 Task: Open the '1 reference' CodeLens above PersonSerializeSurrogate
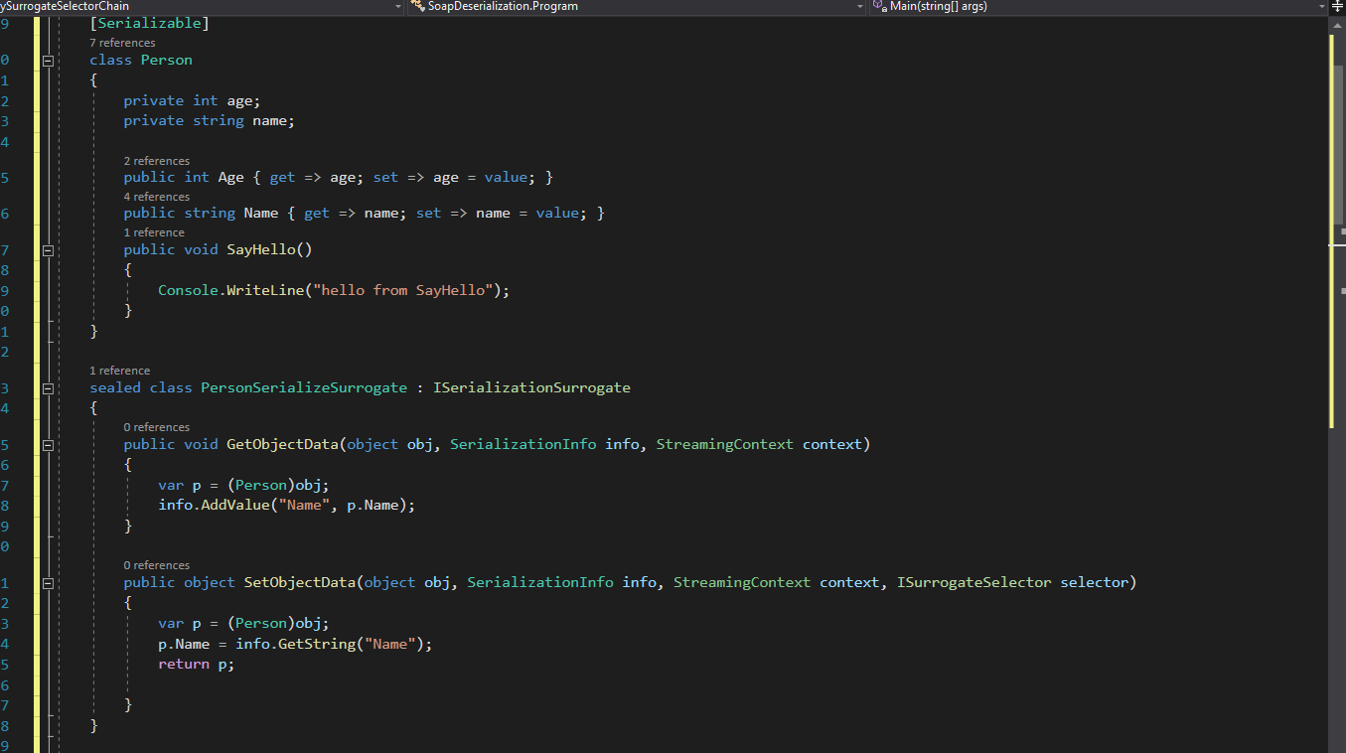coord(119,371)
